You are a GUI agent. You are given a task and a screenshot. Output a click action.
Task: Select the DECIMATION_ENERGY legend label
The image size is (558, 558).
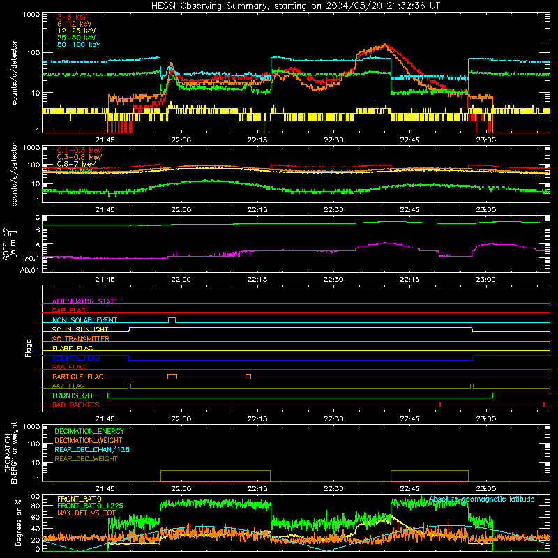pyautogui.click(x=89, y=431)
